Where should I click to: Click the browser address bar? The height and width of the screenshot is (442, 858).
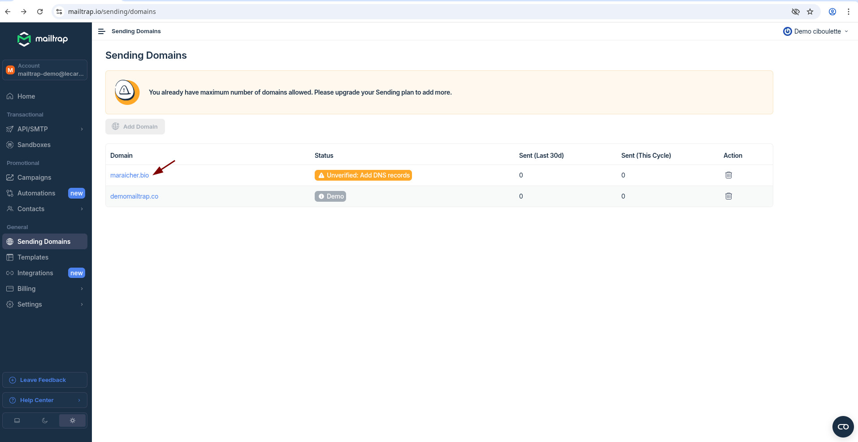(x=403, y=12)
